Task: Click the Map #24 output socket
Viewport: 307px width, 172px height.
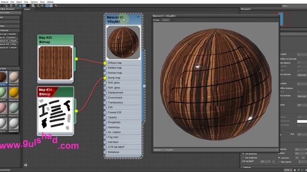Action: [76, 111]
